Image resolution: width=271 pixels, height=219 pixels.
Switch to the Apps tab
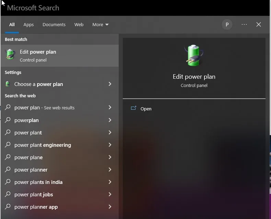28,25
